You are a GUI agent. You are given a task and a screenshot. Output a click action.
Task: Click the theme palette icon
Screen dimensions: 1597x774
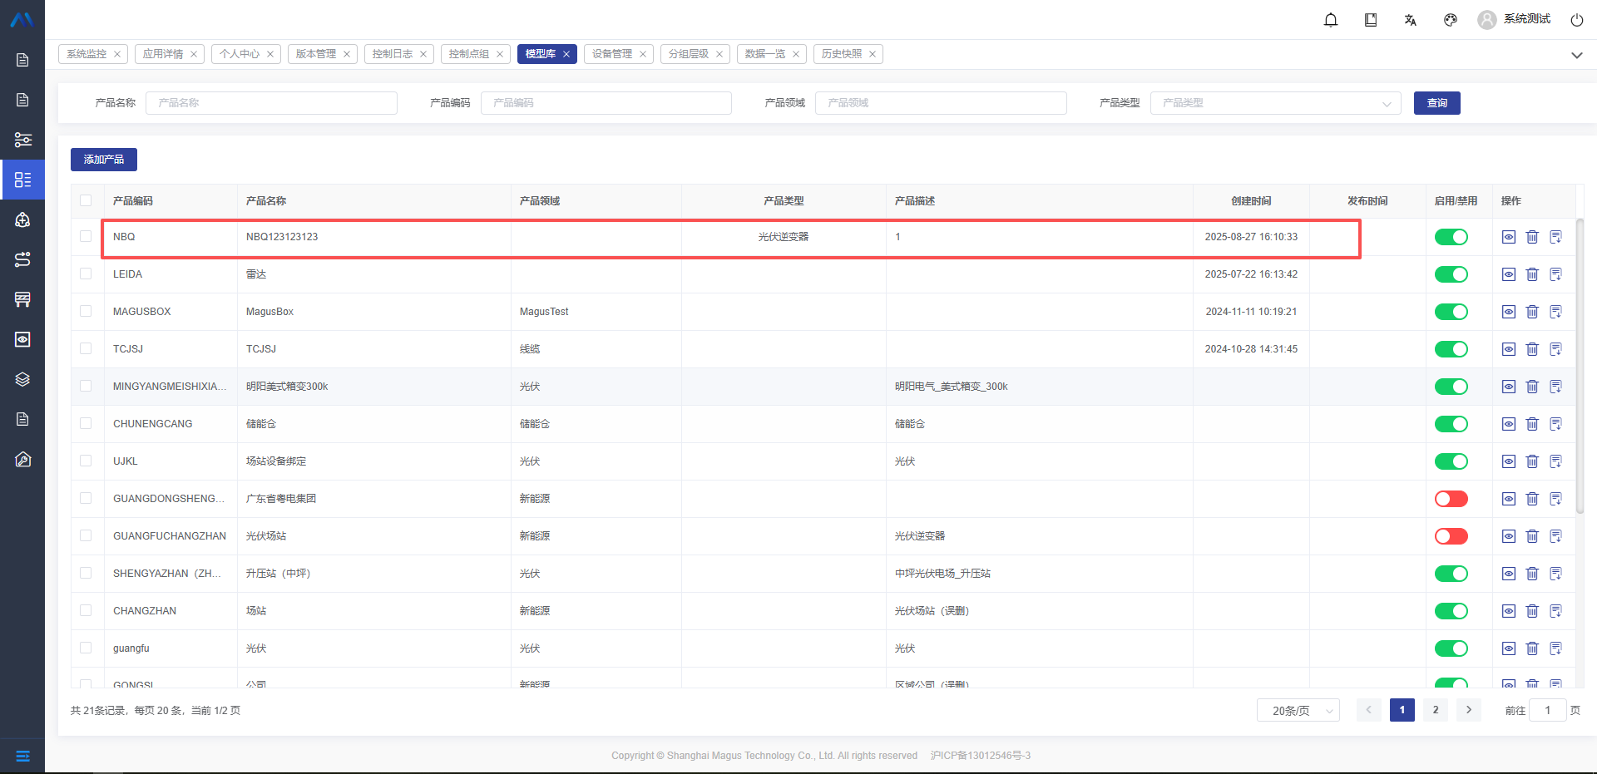(x=1451, y=20)
